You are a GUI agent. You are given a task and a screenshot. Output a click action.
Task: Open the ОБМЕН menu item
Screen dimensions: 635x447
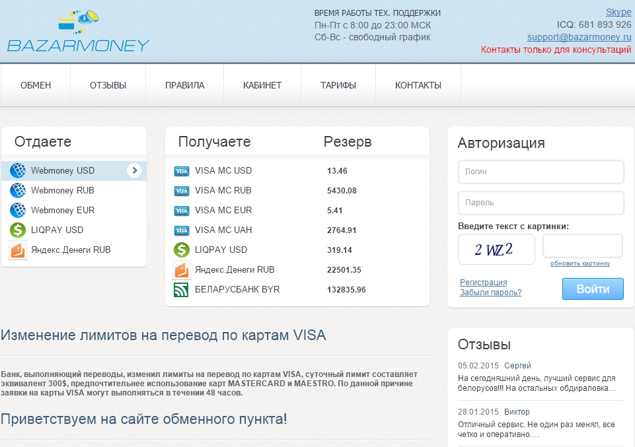[x=36, y=85]
